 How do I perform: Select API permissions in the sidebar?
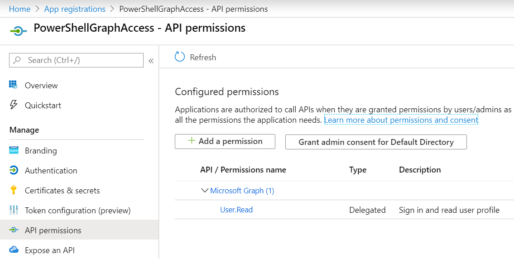coord(79,230)
